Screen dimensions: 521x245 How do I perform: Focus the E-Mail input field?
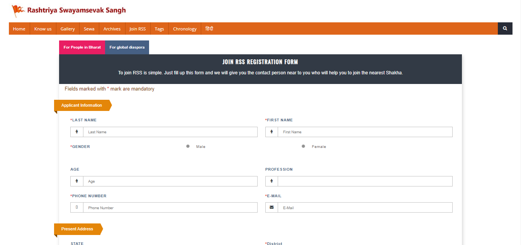click(x=365, y=207)
